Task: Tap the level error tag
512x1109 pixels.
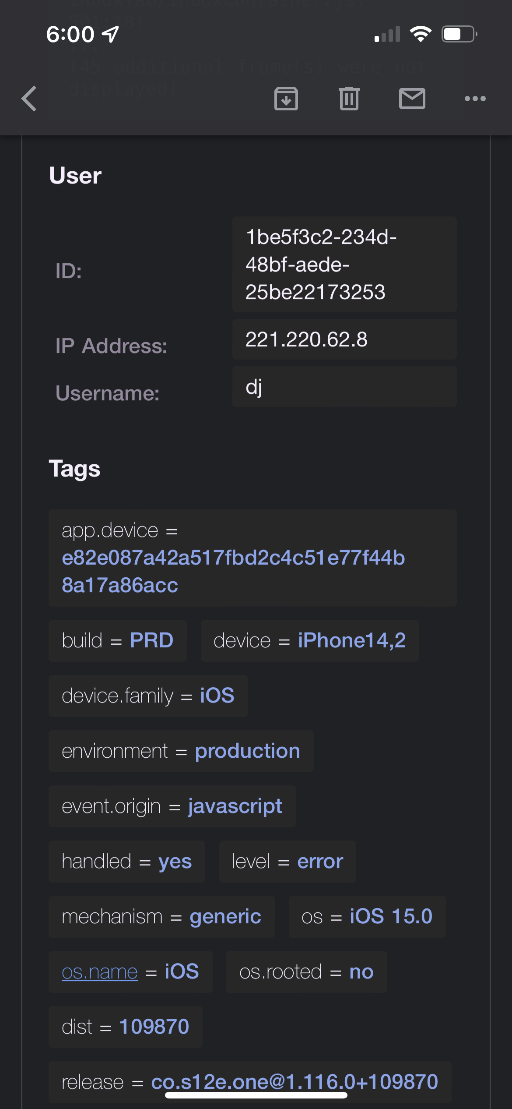Action: 320,862
